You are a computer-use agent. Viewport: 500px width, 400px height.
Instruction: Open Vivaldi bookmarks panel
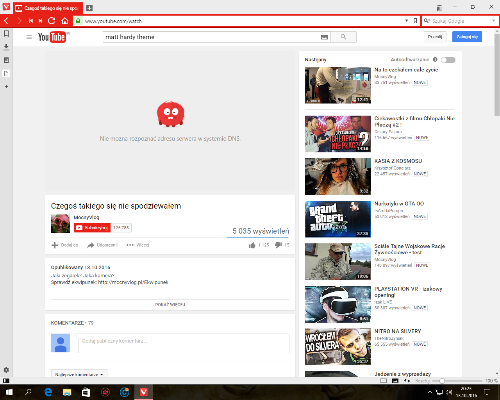6,34
